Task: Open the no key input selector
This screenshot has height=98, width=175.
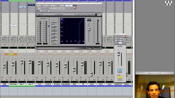Action: [45, 11]
